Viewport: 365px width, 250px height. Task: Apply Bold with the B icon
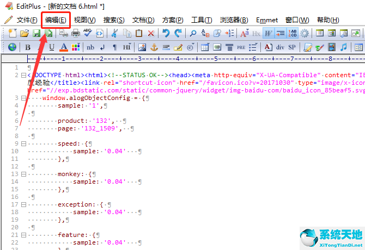point(27,47)
